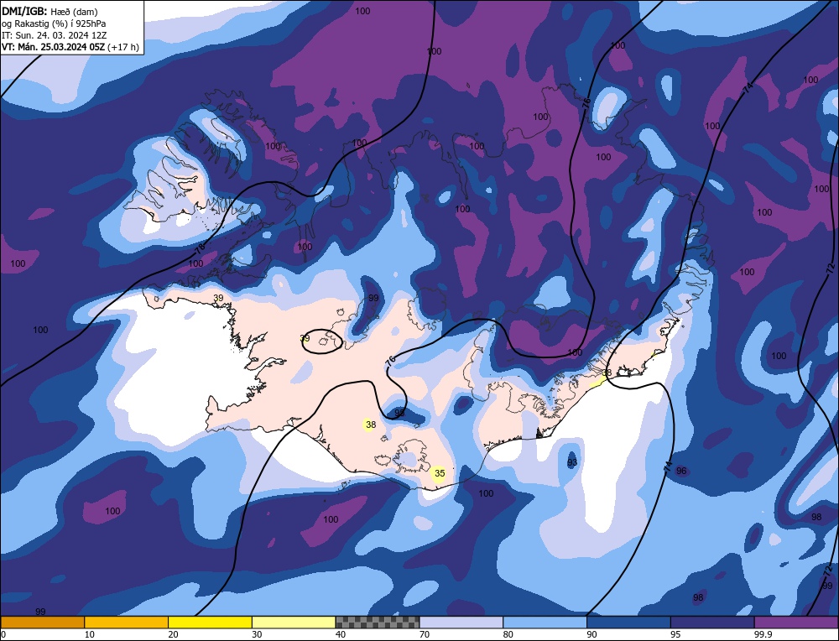839x641 pixels.
Task: Click the yellow spot labeled '35'
Action: tap(440, 473)
